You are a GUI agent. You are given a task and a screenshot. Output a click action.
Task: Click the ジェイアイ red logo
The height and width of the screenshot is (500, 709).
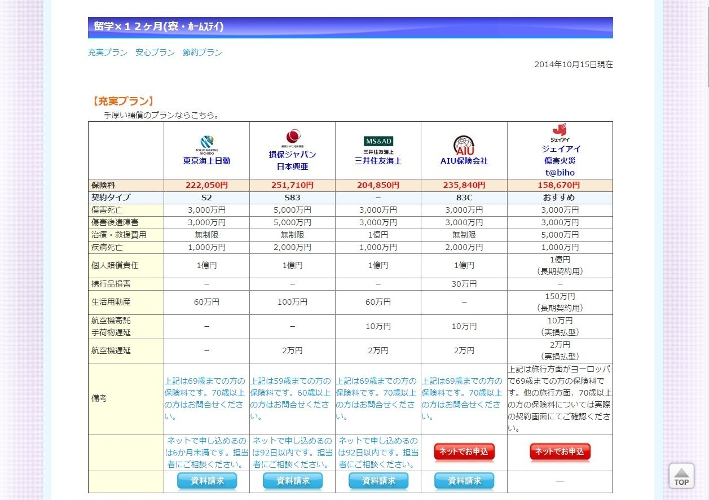[x=560, y=133]
